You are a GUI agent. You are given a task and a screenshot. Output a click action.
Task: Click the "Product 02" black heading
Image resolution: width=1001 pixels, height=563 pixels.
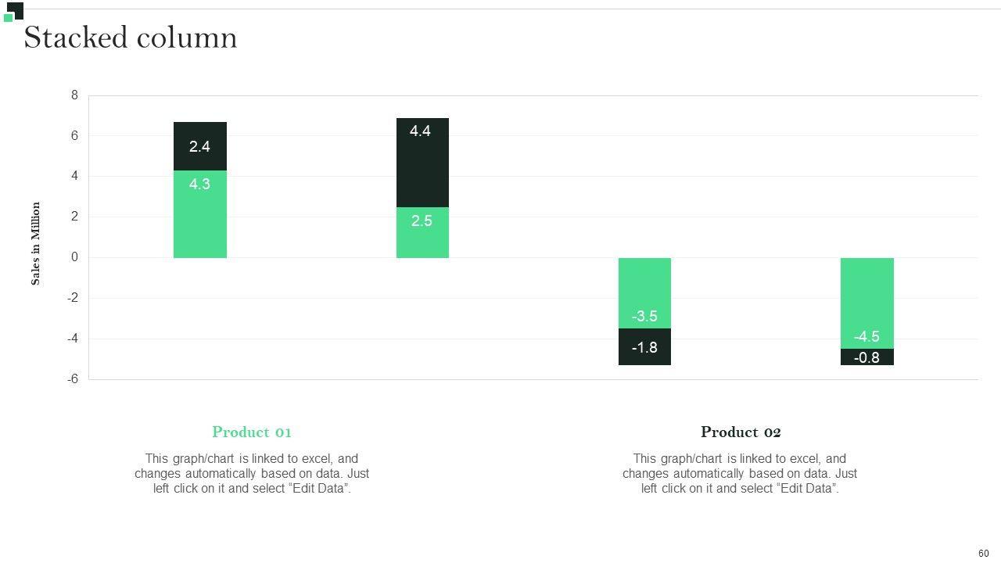pyautogui.click(x=741, y=432)
